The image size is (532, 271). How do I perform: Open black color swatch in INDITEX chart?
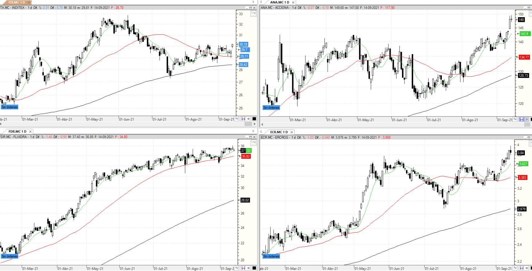(x=254, y=119)
